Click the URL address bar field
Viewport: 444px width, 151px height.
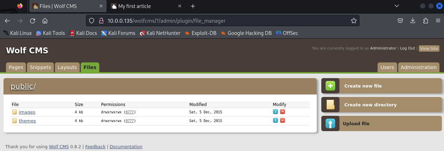tap(224, 21)
